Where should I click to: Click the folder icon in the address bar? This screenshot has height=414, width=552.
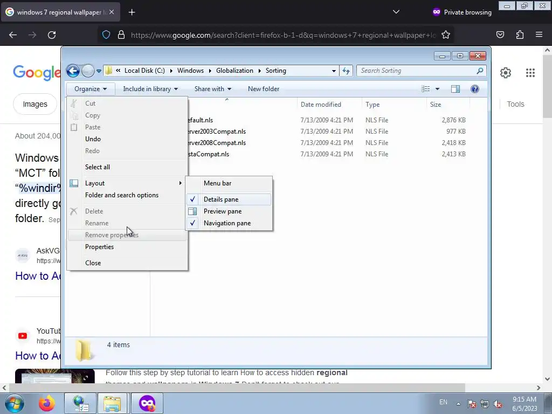109,71
